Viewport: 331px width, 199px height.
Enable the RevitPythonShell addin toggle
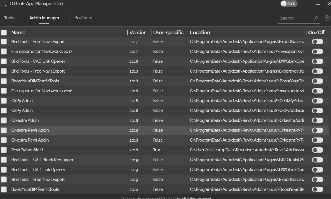point(317,150)
